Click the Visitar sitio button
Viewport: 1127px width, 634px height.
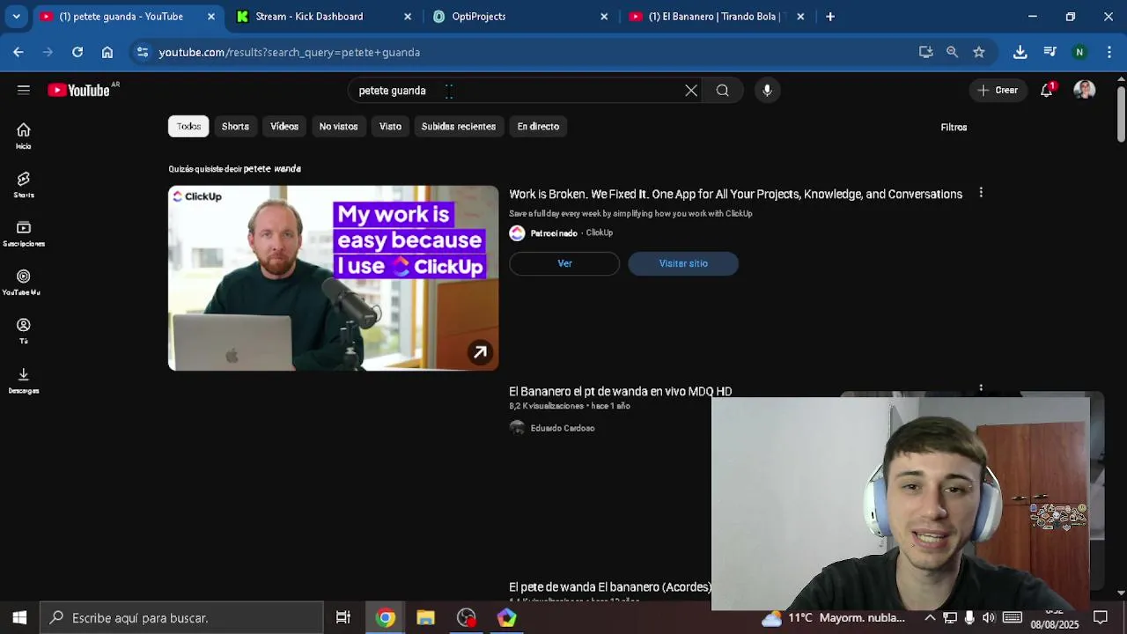[683, 263]
